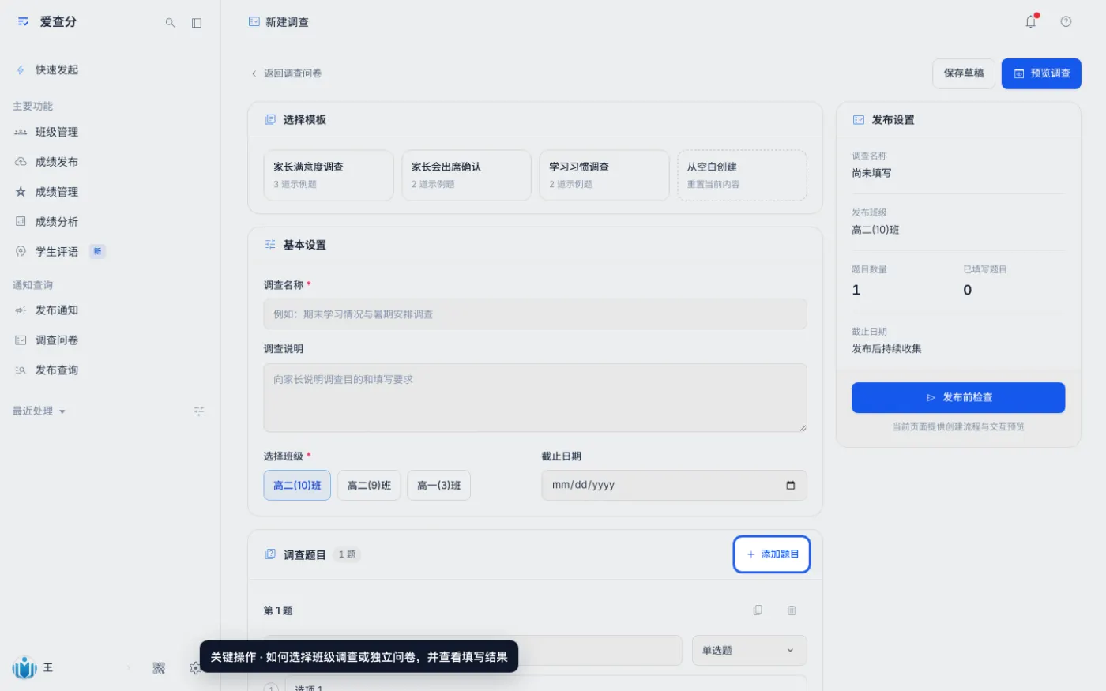This screenshot has height=691, width=1106.
Task: Open the notification bell
Action: pos(1031,22)
